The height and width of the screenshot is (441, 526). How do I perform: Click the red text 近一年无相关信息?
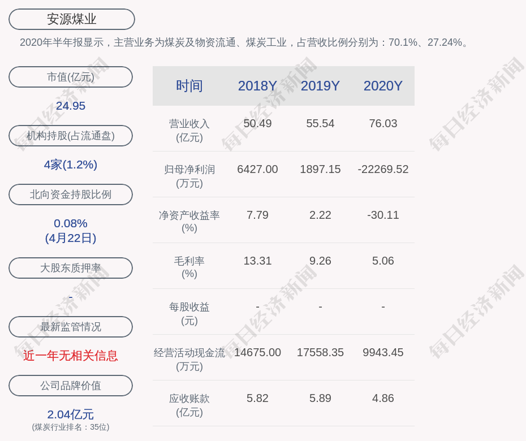[x=71, y=356]
